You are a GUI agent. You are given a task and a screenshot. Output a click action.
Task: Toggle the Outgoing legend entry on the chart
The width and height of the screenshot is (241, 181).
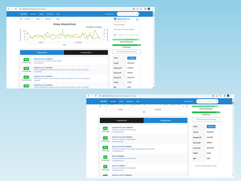point(90,27)
